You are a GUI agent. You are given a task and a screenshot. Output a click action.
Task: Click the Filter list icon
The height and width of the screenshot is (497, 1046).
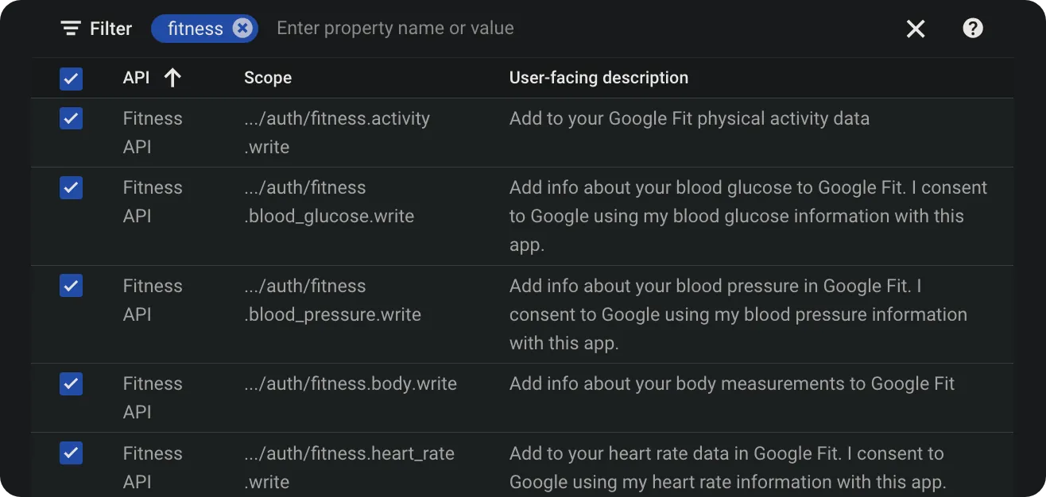[71, 29]
